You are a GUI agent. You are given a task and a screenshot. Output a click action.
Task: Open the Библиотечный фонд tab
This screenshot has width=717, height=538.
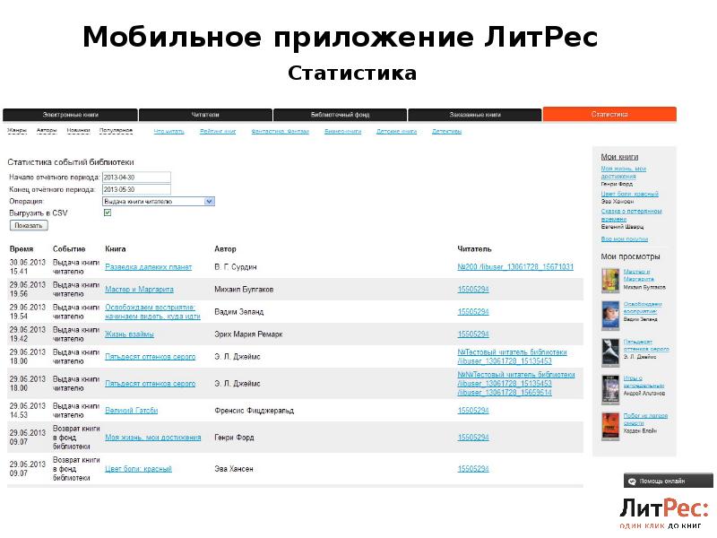pos(340,115)
